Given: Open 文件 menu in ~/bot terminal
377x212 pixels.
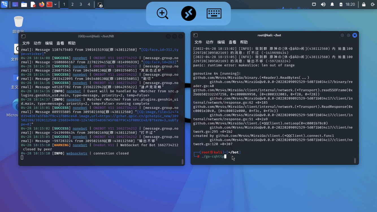Looking at the screenshot, I should 198,42.
